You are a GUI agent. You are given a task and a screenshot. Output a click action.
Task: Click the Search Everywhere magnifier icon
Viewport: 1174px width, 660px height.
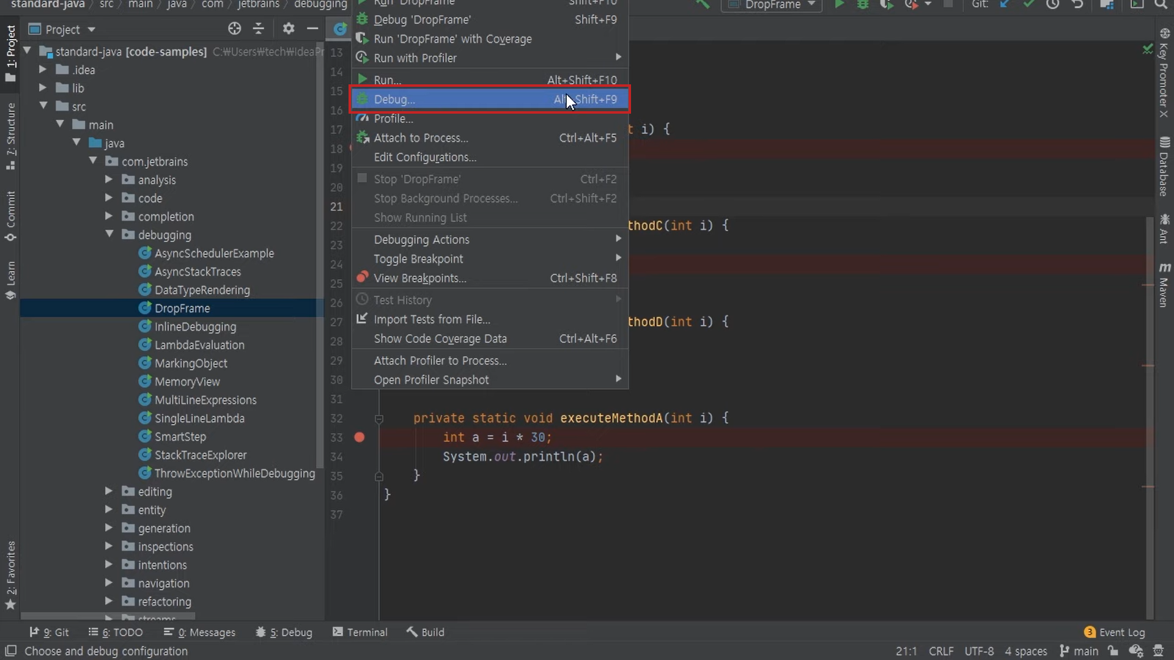[x=1161, y=4]
